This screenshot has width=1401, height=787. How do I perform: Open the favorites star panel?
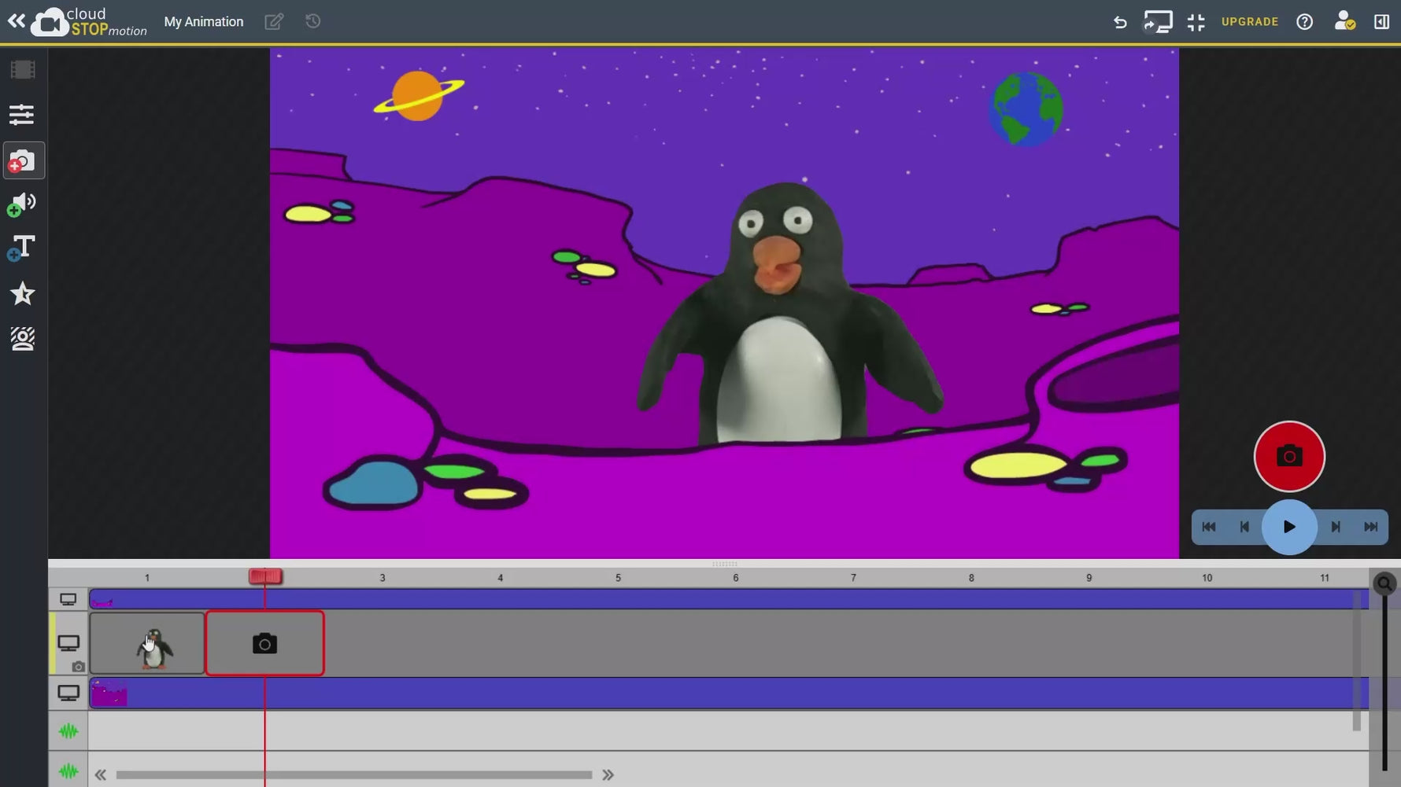[23, 294]
